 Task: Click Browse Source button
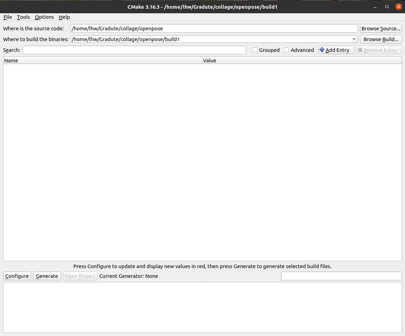coord(381,29)
